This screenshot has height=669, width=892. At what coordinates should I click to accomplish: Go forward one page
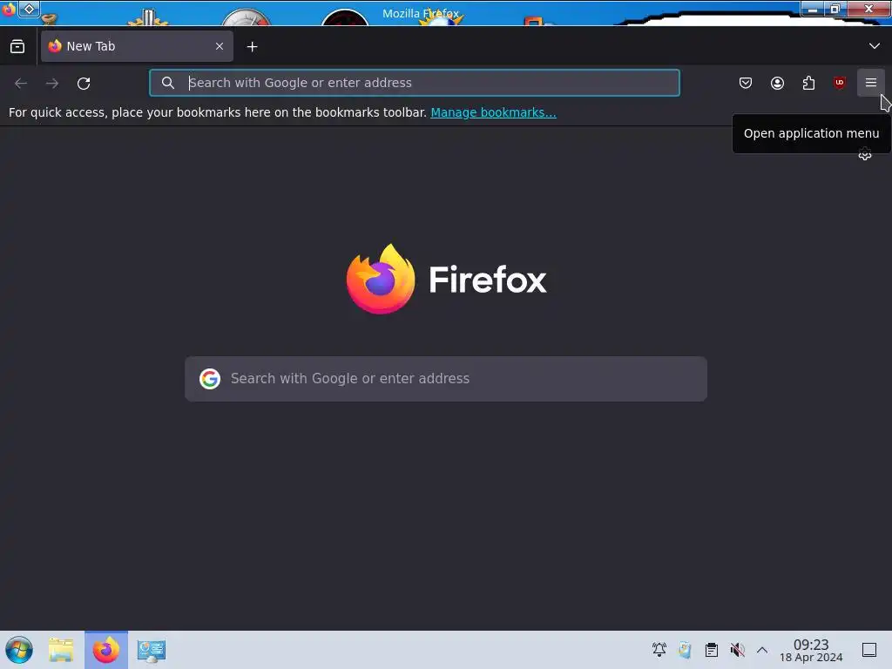(52, 83)
